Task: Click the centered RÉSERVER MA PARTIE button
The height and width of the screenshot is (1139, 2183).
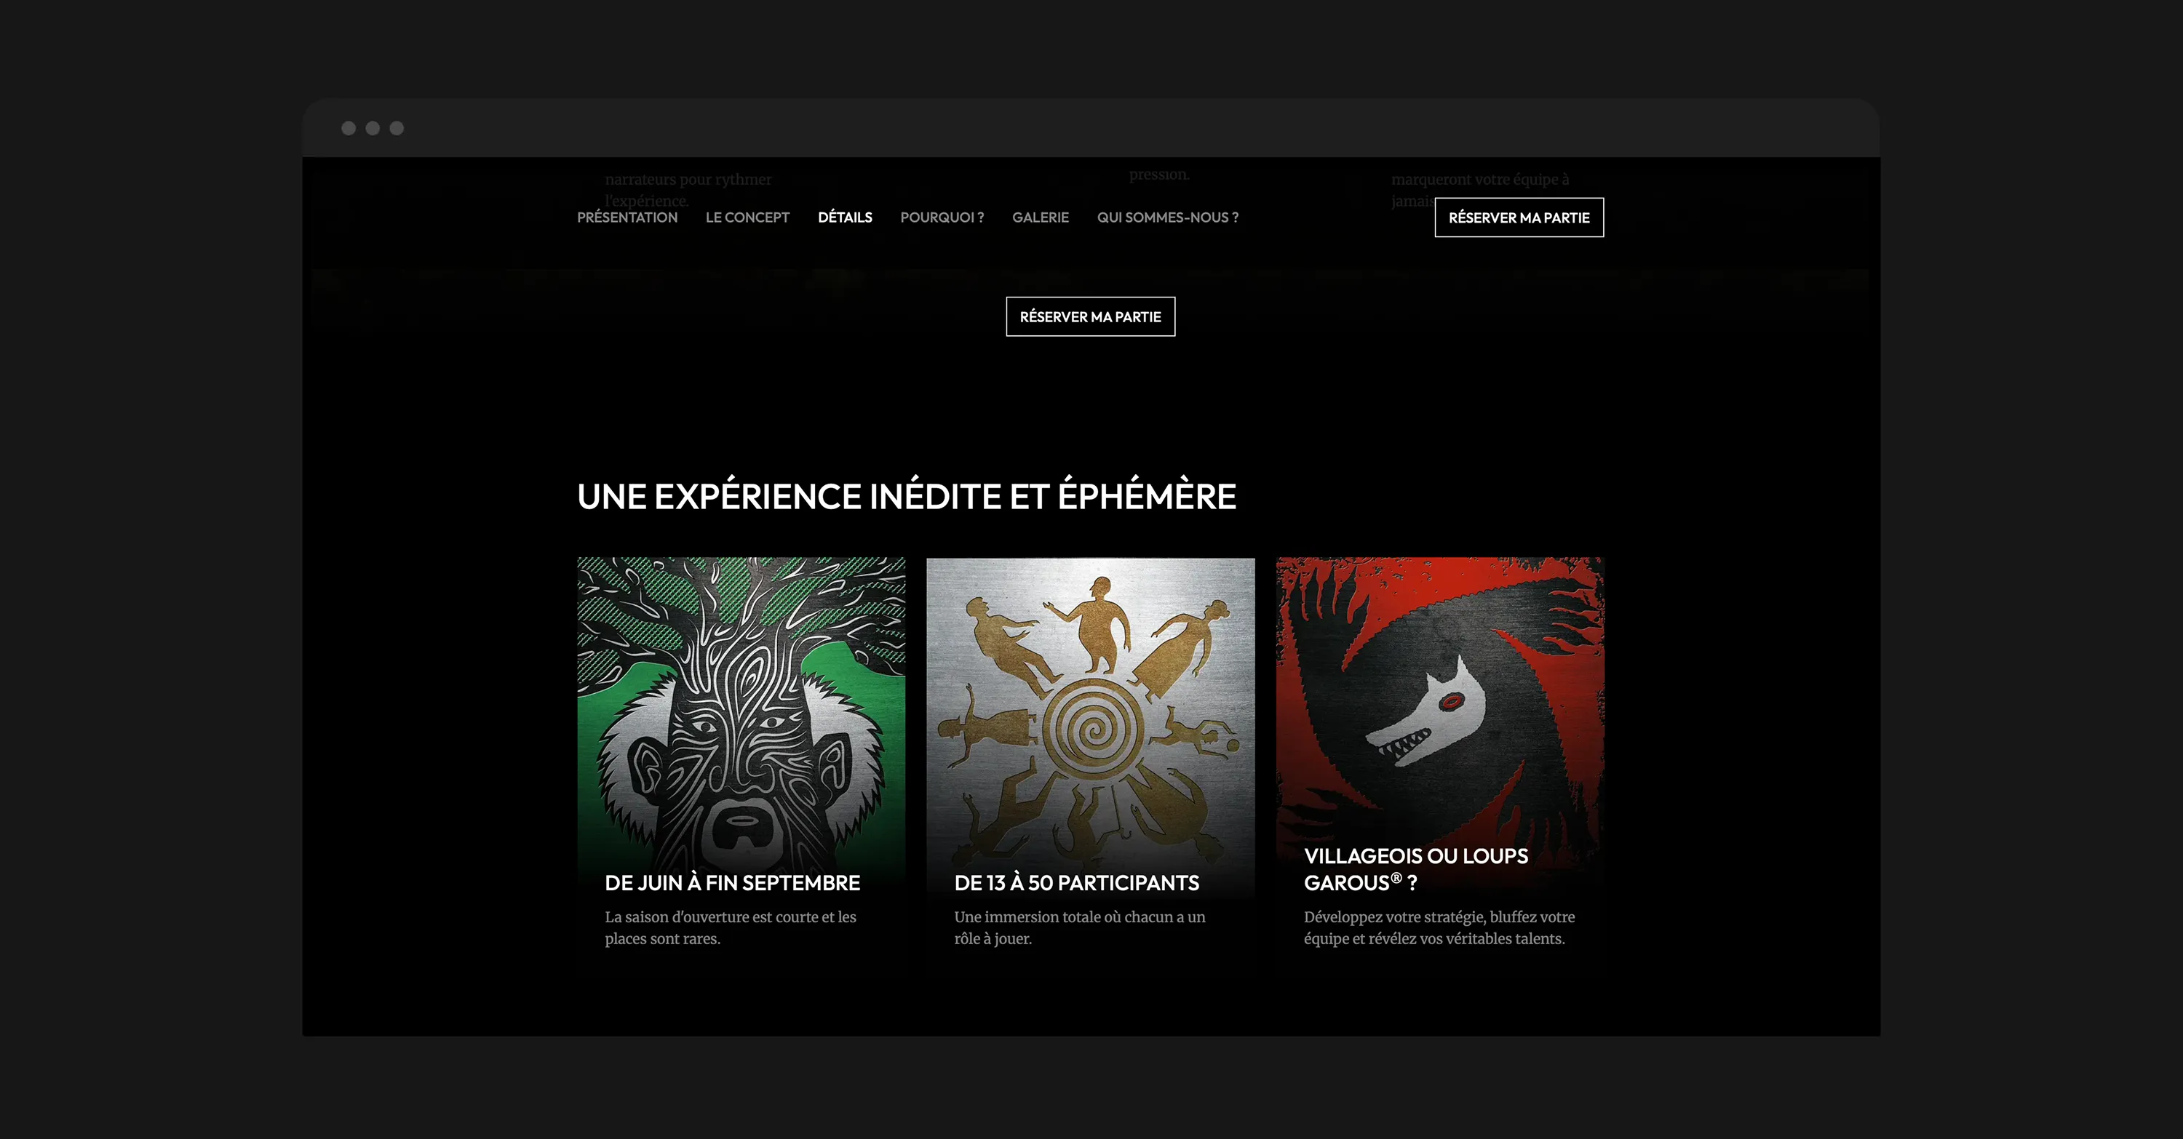Action: coord(1091,316)
